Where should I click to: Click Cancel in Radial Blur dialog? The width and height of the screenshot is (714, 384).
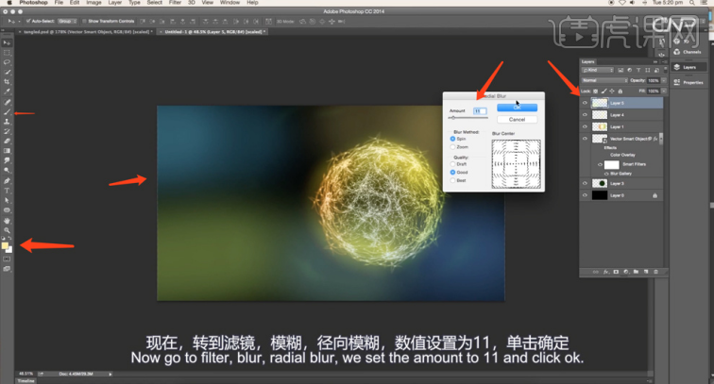coord(517,119)
